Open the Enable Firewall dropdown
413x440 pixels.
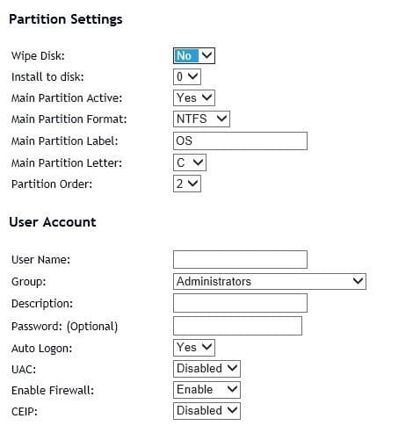tap(206, 390)
